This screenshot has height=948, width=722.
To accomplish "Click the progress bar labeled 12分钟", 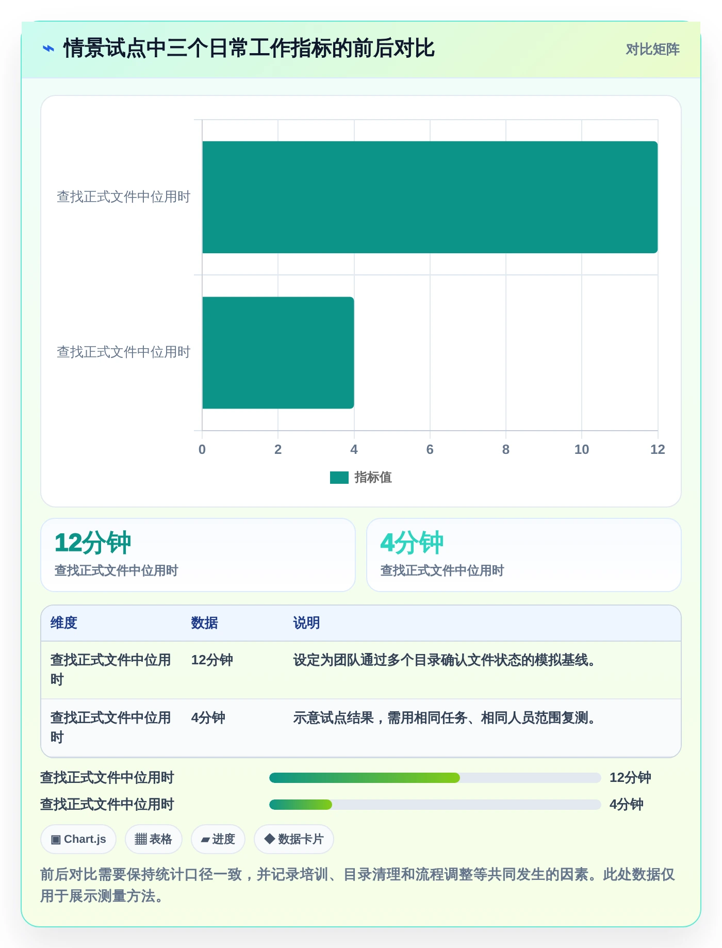I will [x=435, y=778].
